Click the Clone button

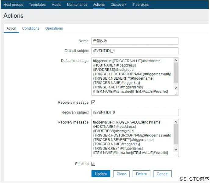coord(121,174)
